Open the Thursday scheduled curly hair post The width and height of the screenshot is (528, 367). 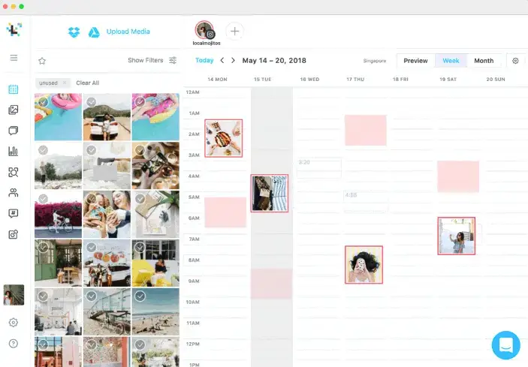(364, 265)
